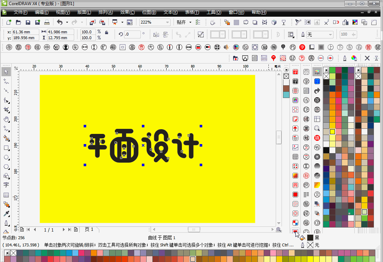This screenshot has width=383, height=262.
Task: Select the Crop tool
Action: tap(6, 110)
